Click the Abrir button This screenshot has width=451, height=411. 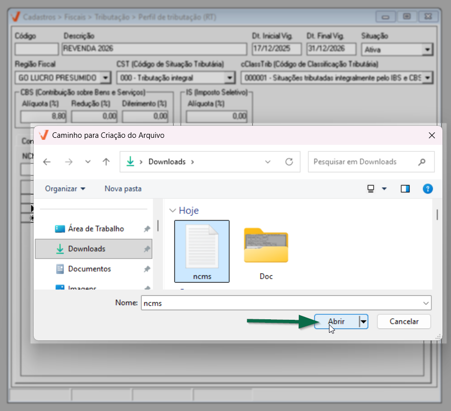[x=336, y=321]
